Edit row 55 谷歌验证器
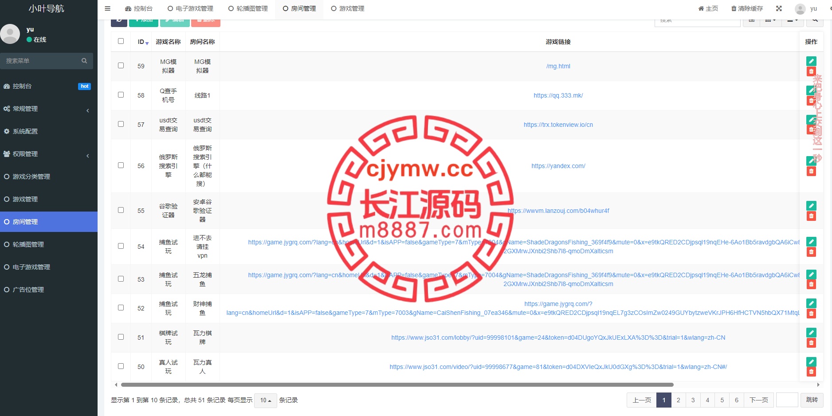This screenshot has width=832, height=416. tap(811, 206)
